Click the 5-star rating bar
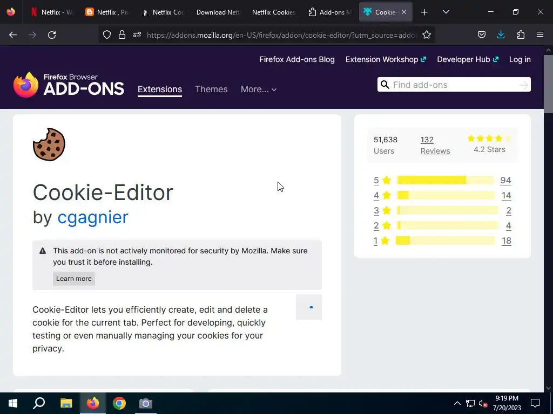 coord(446,180)
